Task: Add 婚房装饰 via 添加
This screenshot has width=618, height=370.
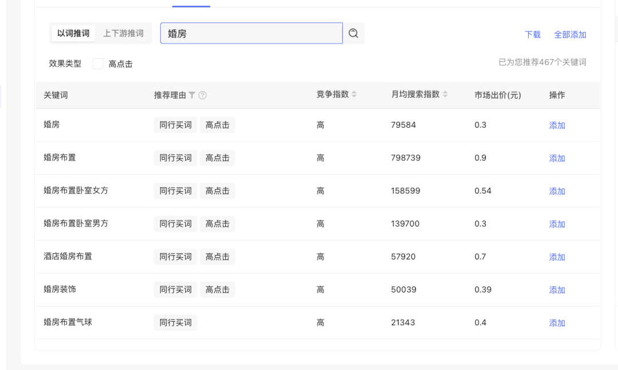Action: [x=557, y=290]
